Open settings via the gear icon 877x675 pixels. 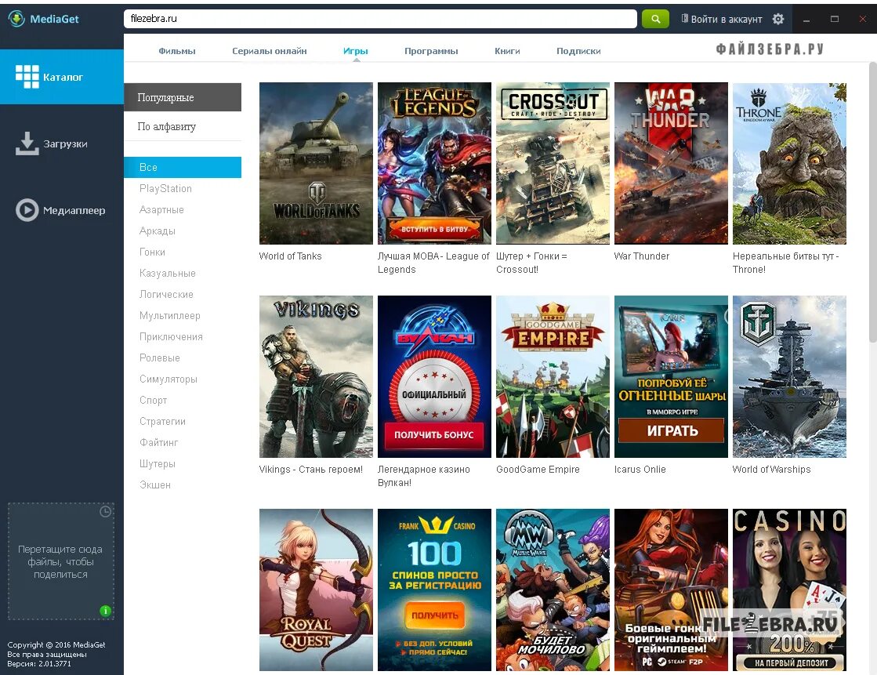click(778, 19)
